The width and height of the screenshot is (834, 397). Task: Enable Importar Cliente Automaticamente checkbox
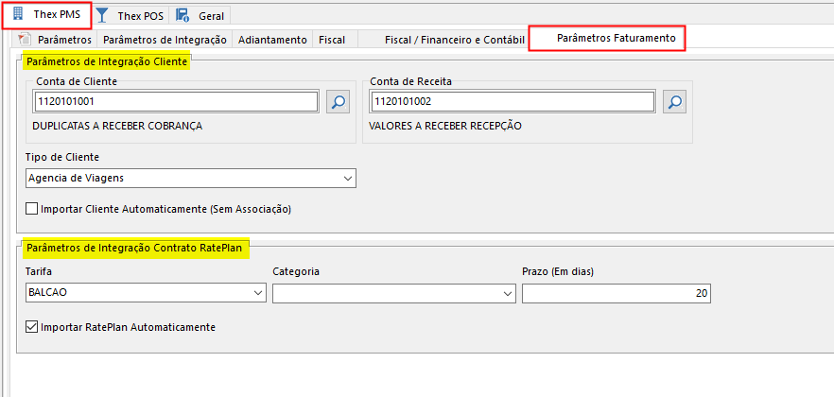32,209
